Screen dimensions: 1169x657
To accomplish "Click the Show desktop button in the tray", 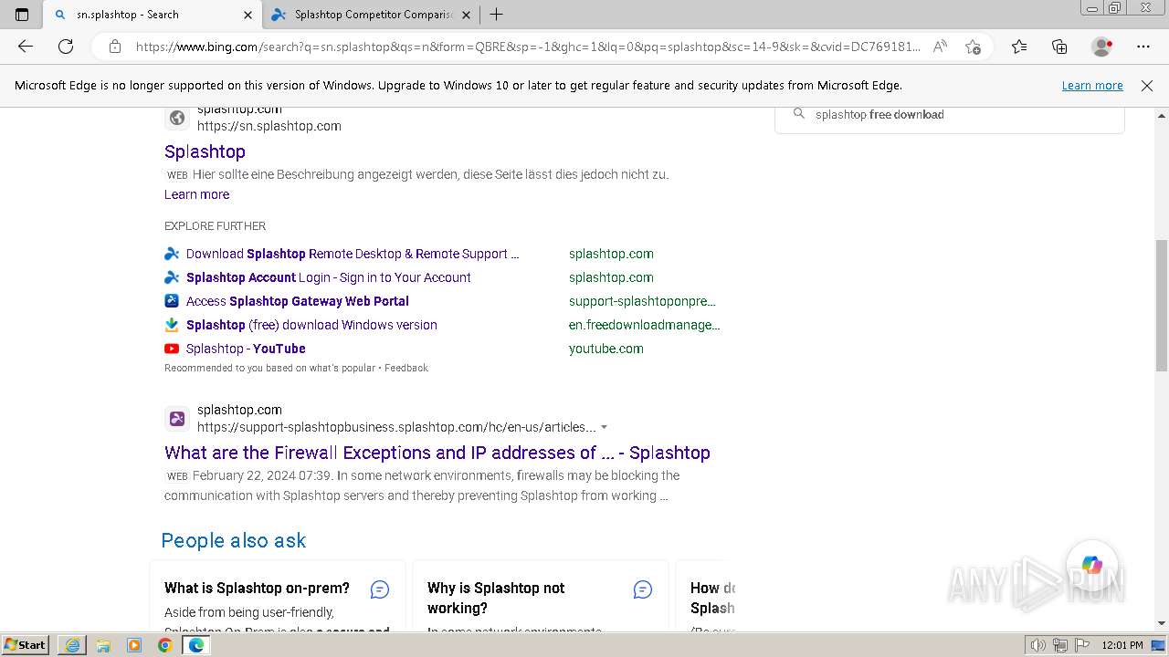I will click(x=1159, y=645).
